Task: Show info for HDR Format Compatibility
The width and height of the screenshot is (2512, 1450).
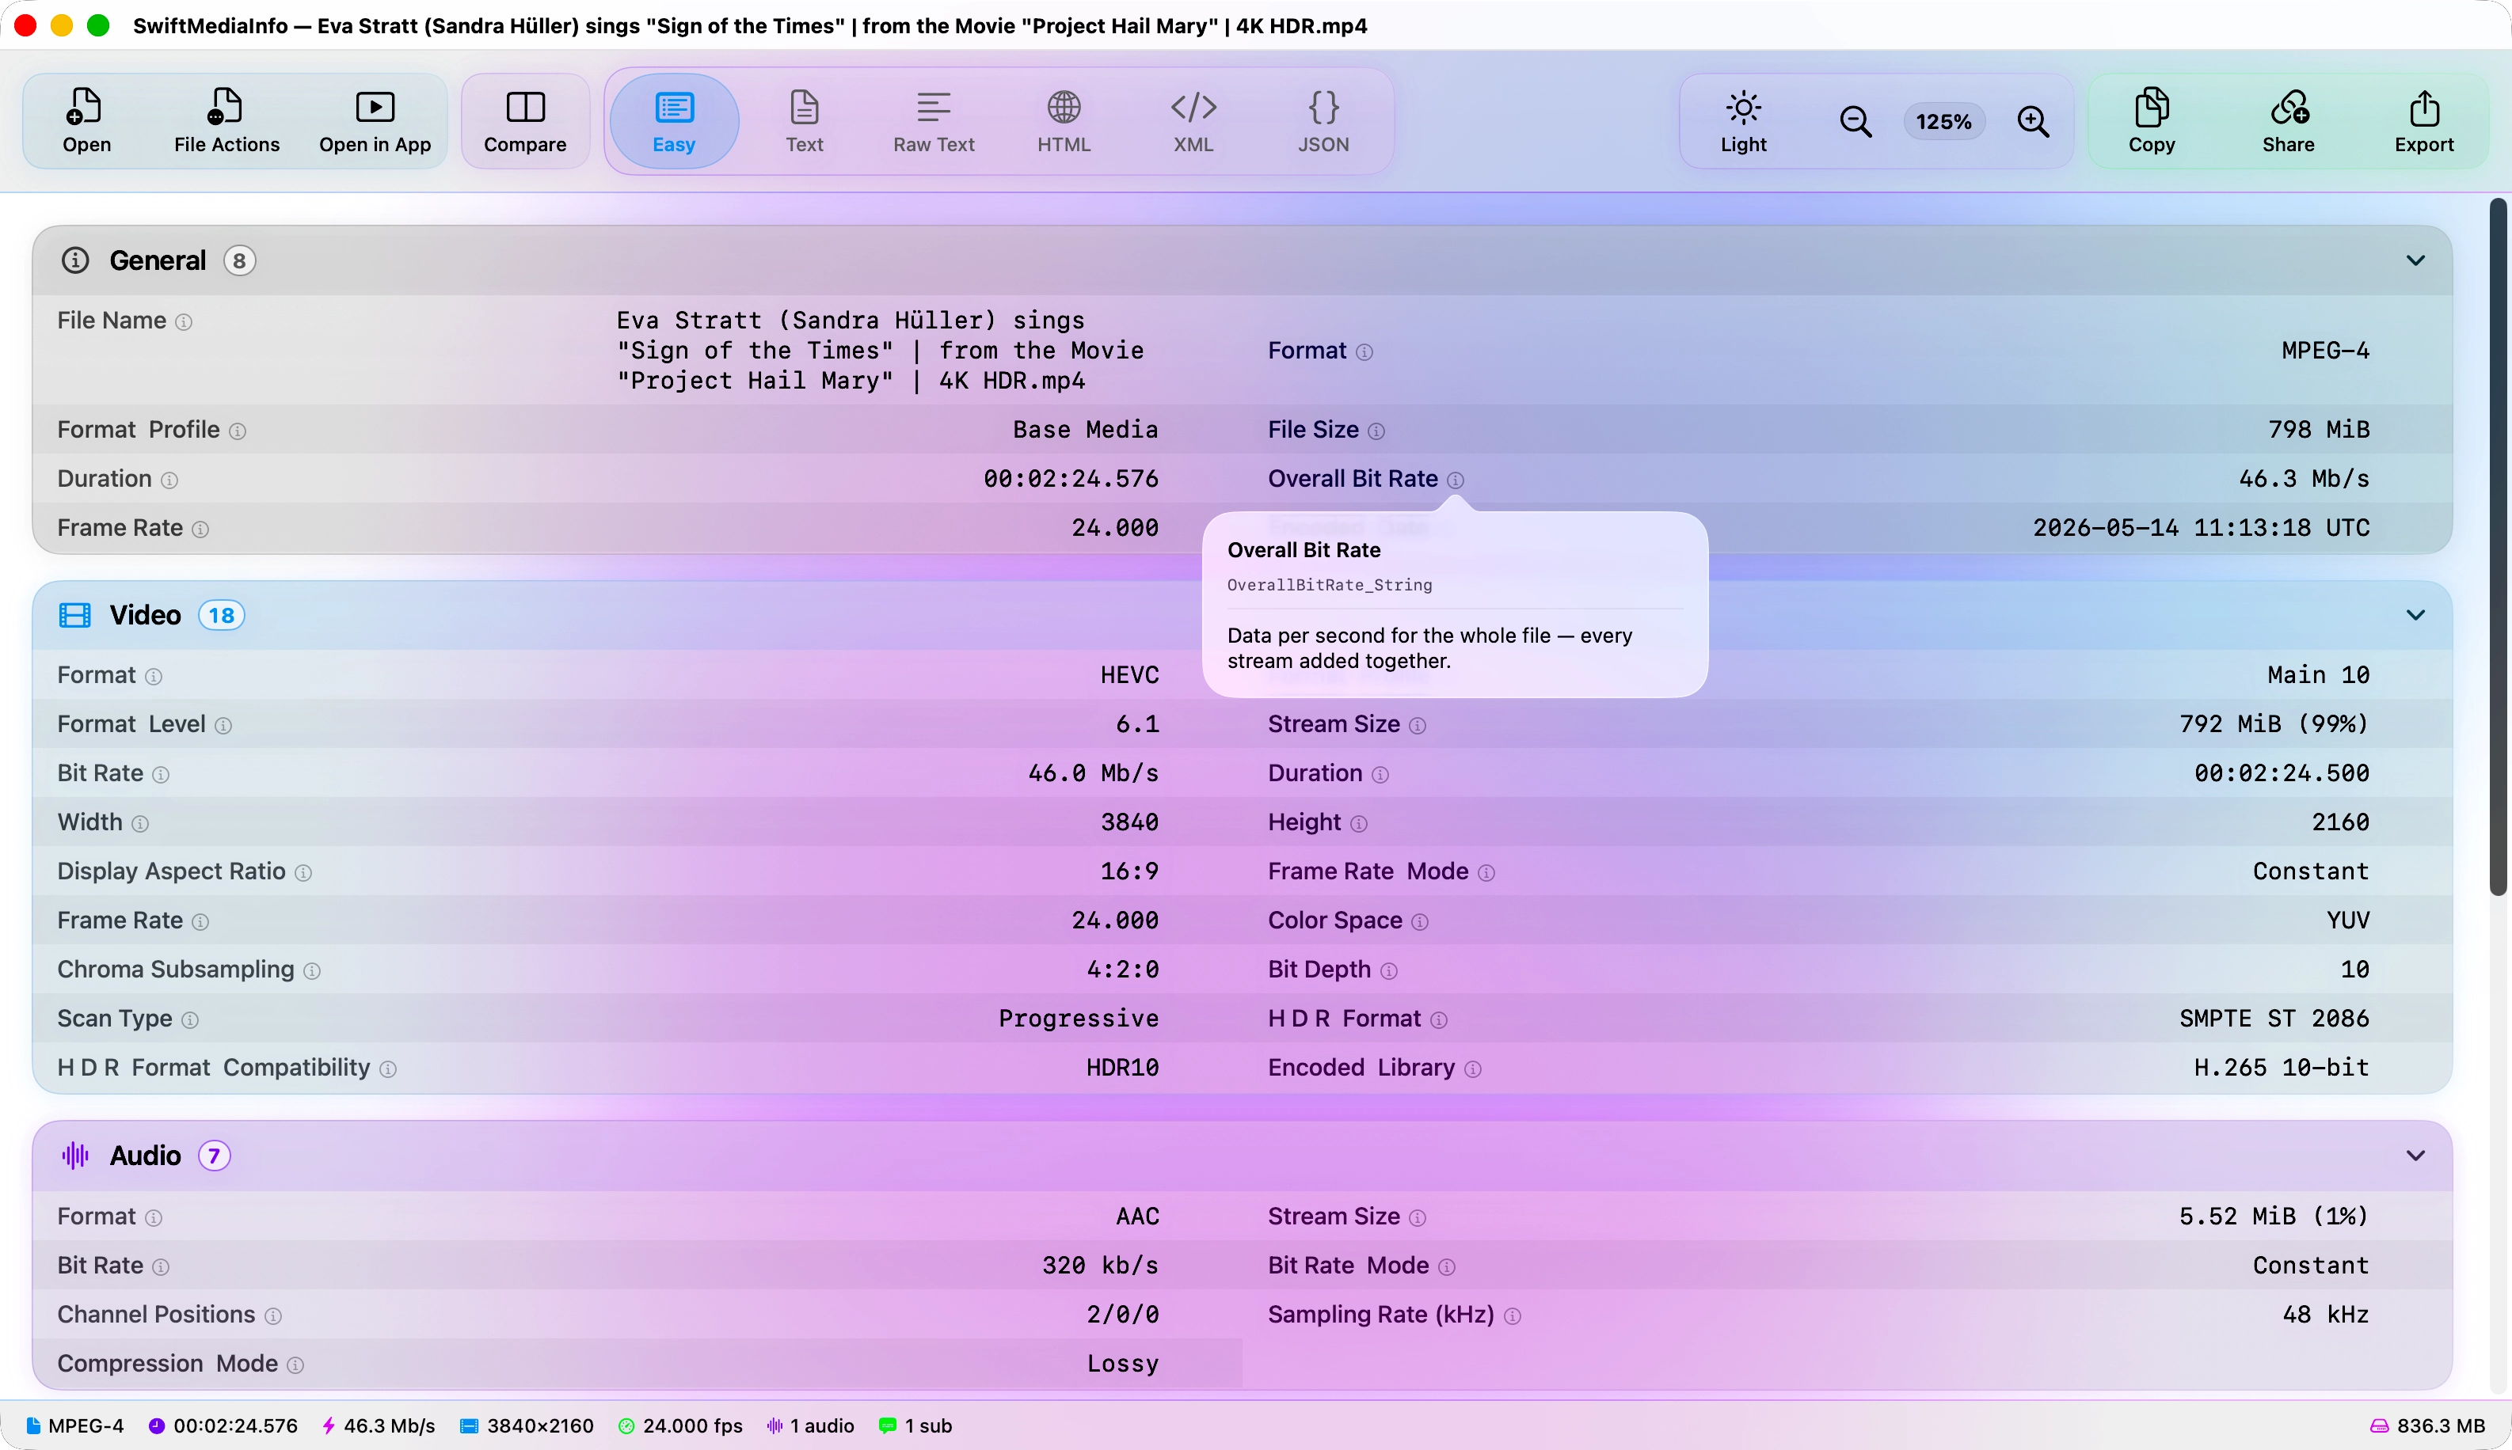Action: 387,1069
